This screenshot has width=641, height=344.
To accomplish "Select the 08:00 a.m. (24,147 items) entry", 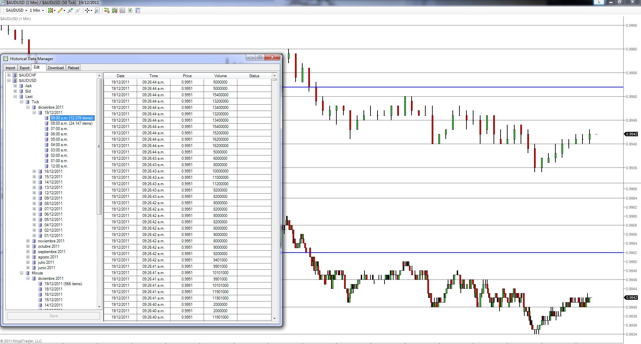I will point(72,123).
